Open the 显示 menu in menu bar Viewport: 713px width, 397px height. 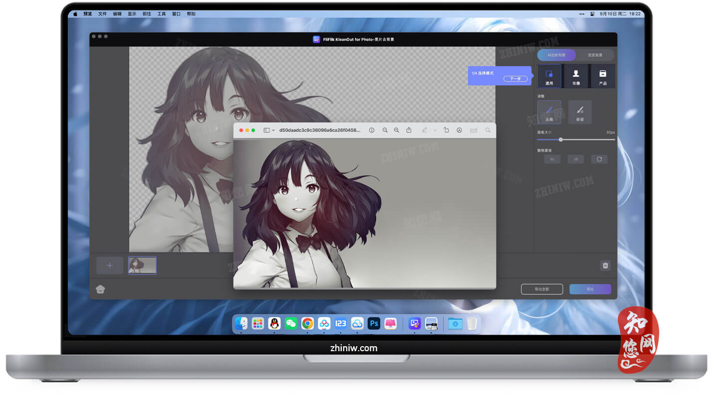(132, 14)
